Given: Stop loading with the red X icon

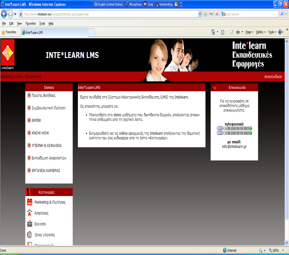Looking at the screenshot, I should point(217,14).
